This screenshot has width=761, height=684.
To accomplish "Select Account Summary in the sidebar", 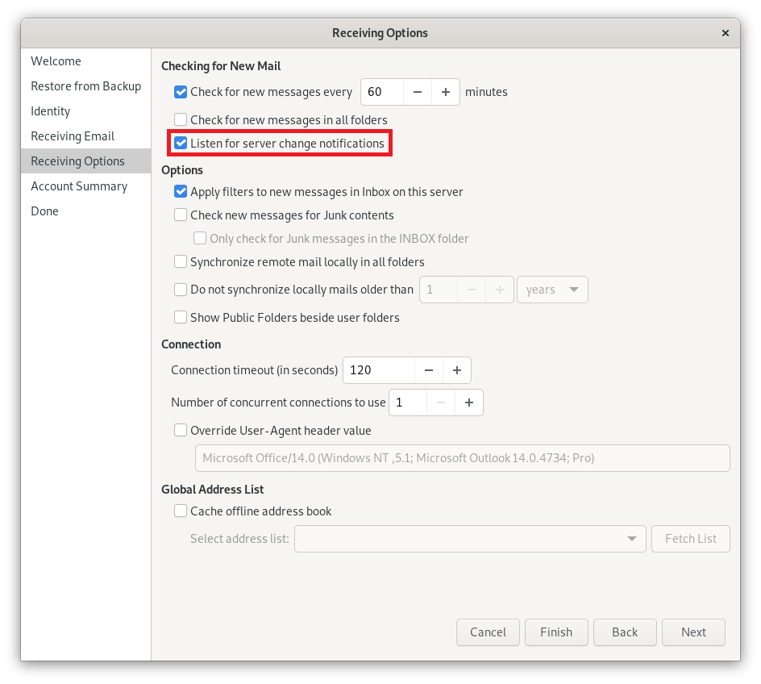I will pyautogui.click(x=79, y=186).
